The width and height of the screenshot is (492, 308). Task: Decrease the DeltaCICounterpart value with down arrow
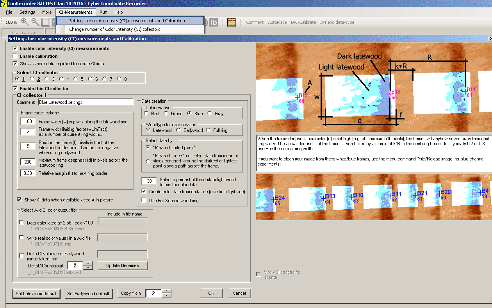tap(88, 267)
